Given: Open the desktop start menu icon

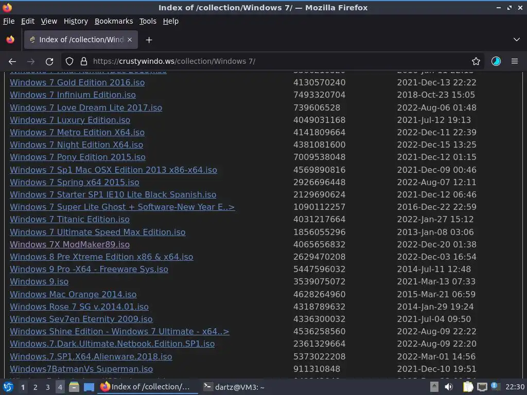Looking at the screenshot, I should point(8,387).
